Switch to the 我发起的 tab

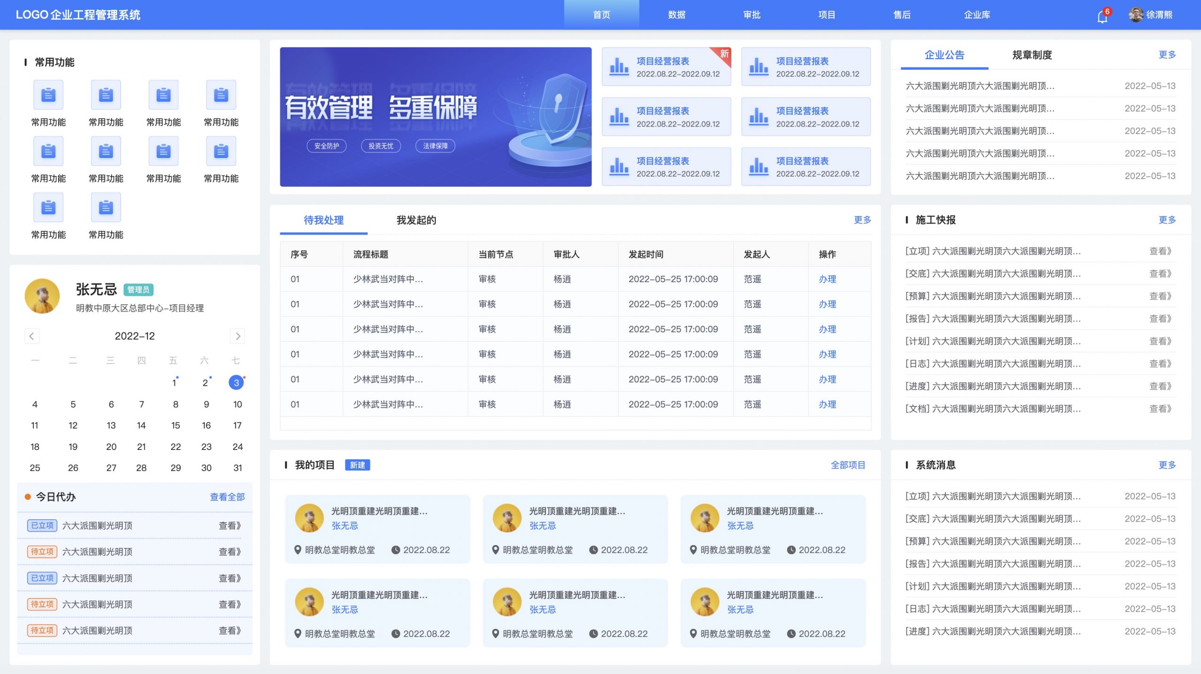coord(416,220)
